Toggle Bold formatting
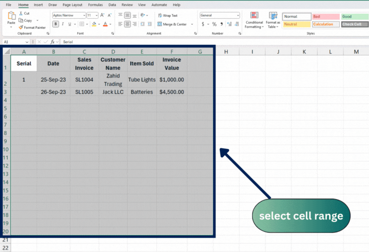This screenshot has height=252, width=369. click(56, 24)
